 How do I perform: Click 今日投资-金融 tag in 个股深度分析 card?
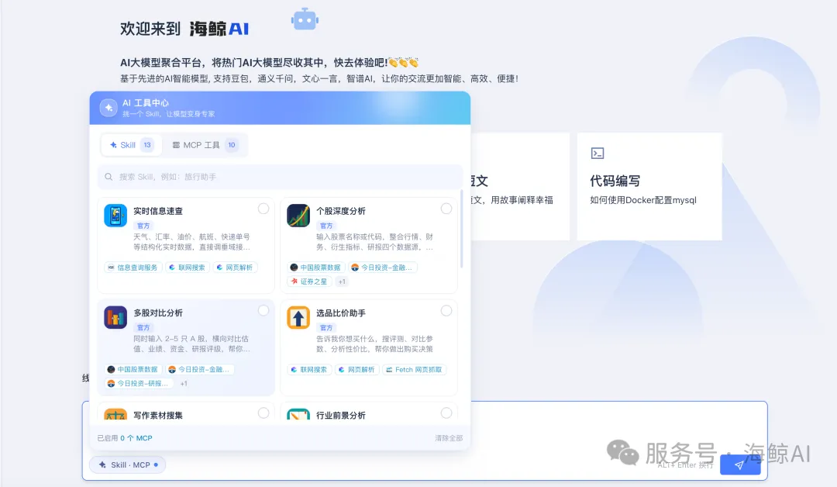(x=382, y=268)
